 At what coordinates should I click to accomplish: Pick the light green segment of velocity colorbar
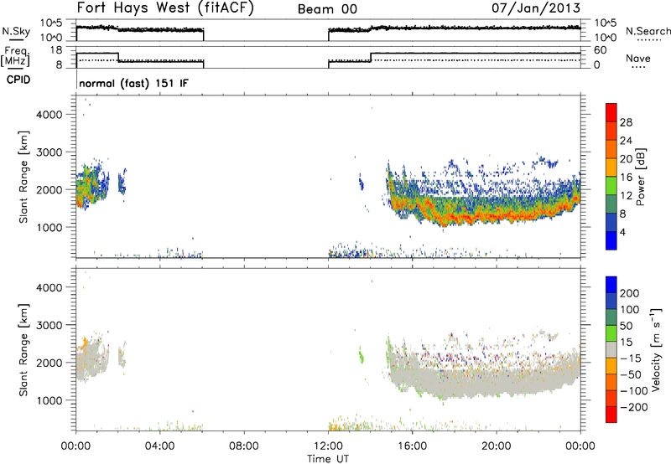(x=611, y=333)
